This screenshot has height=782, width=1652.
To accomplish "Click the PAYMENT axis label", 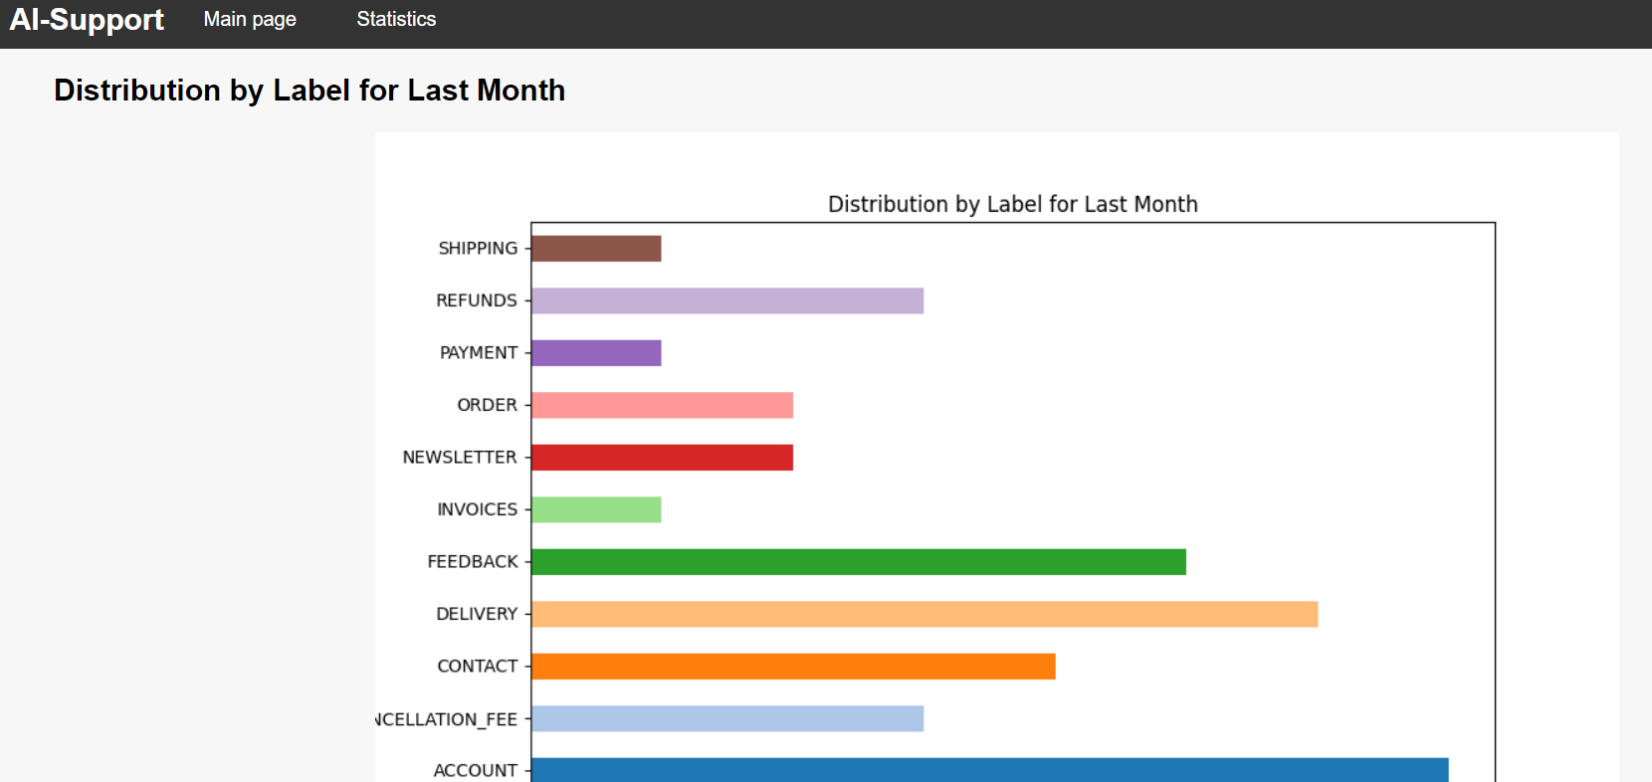I will coord(479,353).
